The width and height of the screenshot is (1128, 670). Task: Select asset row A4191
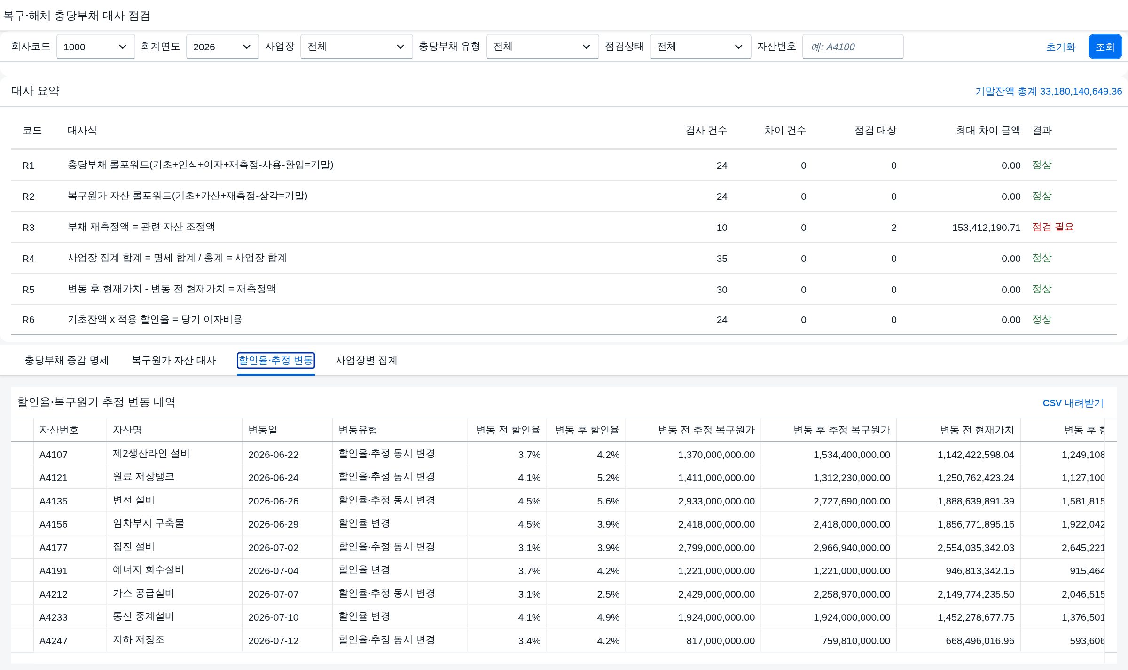point(558,570)
